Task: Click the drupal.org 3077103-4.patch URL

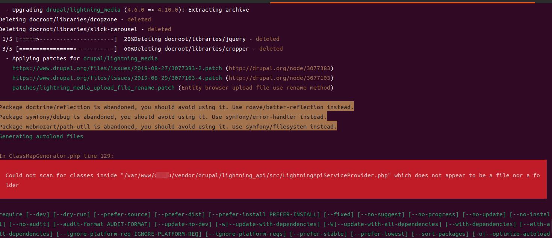Action: 117,78
